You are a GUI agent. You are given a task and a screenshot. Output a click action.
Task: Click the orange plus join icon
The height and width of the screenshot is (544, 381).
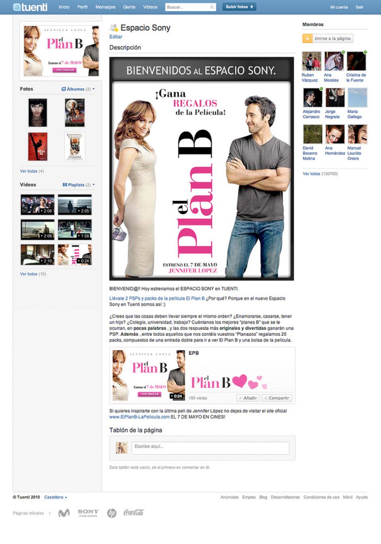click(307, 38)
